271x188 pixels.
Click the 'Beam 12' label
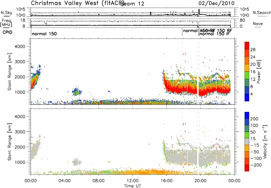132,4
